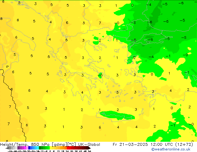Click the [gdmp] unit label in the title
197x152 pixels.
(x=60, y=145)
